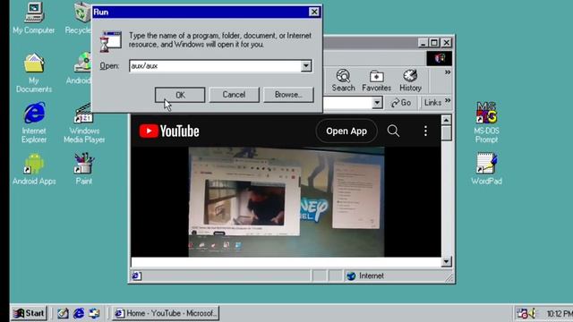
Task: Open MS-DOS Prompt shortcut
Action: tap(486, 123)
